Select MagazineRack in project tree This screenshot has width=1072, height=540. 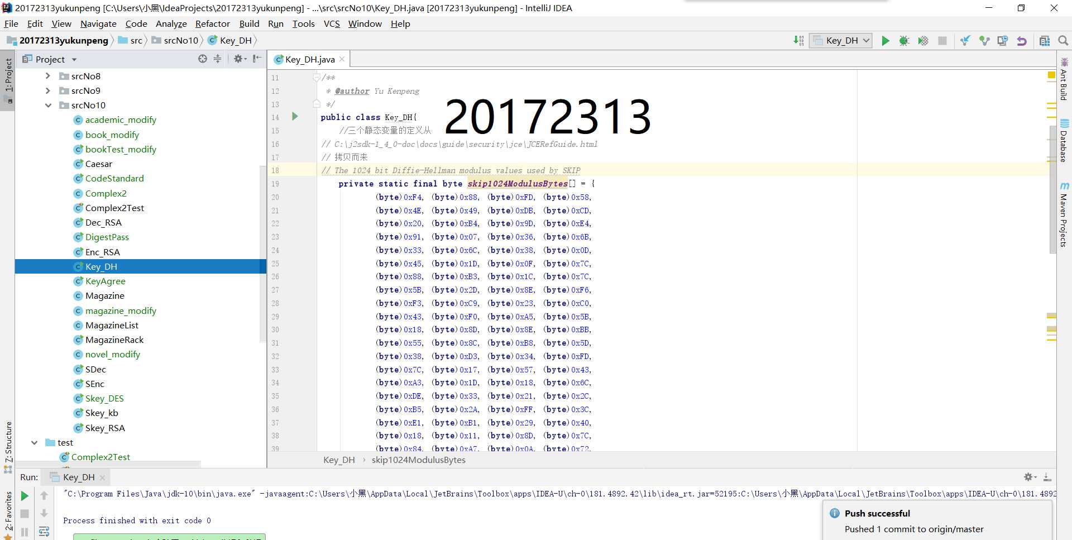click(x=114, y=340)
